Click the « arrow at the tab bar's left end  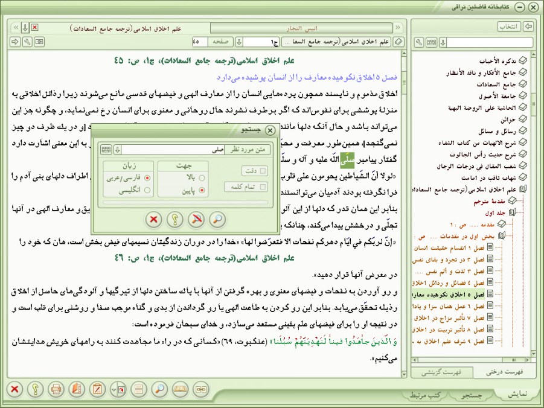tap(16, 27)
